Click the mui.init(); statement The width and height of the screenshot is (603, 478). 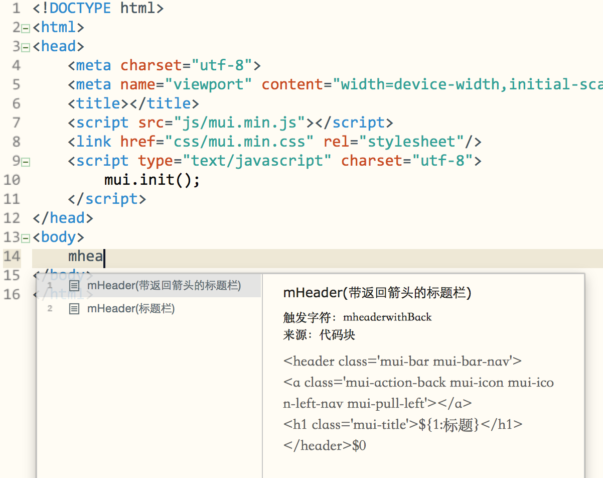click(152, 180)
